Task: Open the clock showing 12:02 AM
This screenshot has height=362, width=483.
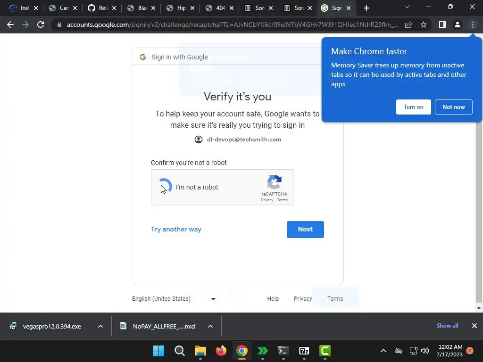Action: [450, 351]
